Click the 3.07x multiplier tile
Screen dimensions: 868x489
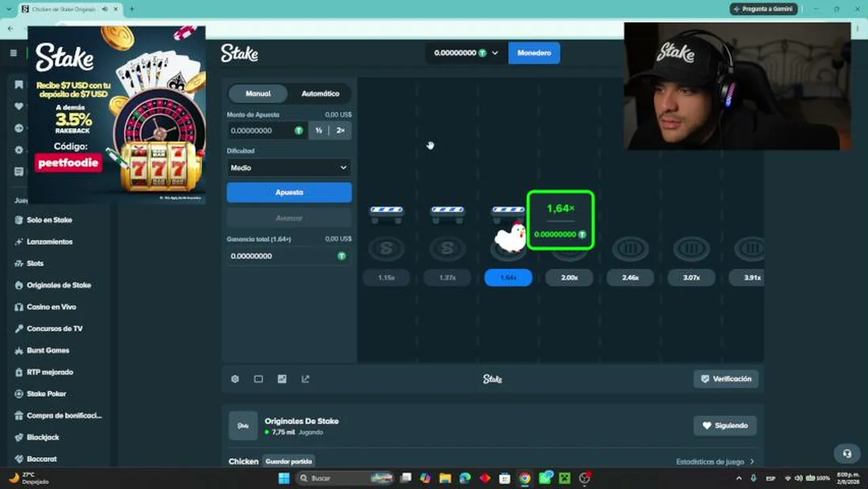pos(691,278)
